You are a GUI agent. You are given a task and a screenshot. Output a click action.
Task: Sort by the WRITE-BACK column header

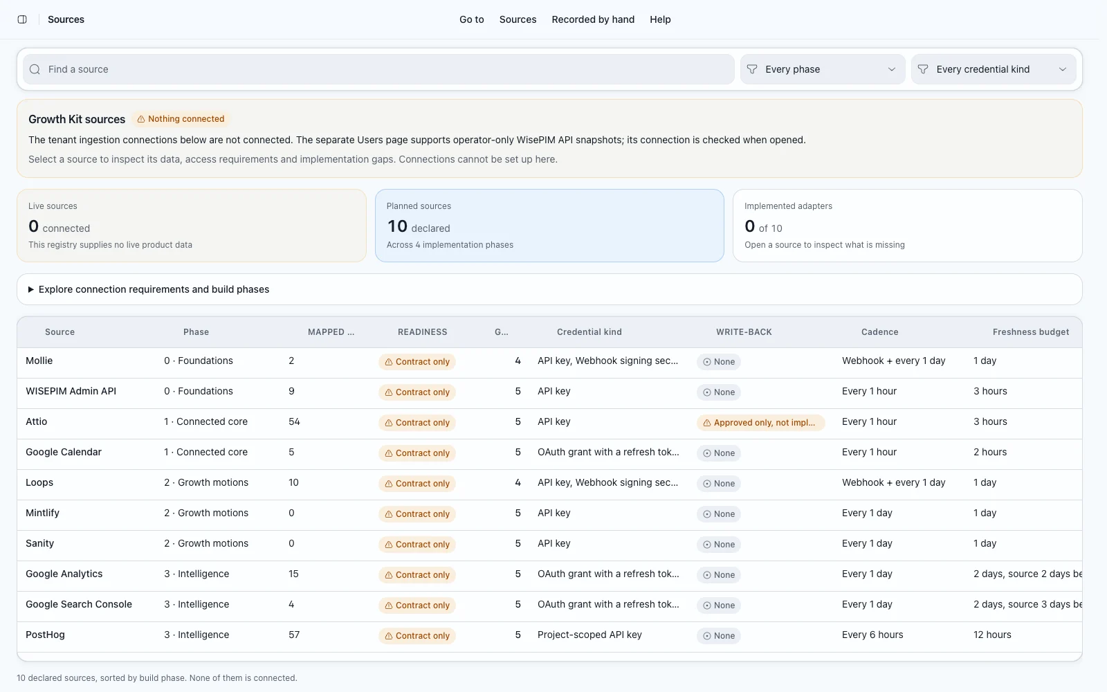pos(744,332)
